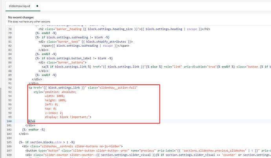The image size is (271, 158).
Task: Click line number 100 in the gutter
Action: (x=9, y=121)
